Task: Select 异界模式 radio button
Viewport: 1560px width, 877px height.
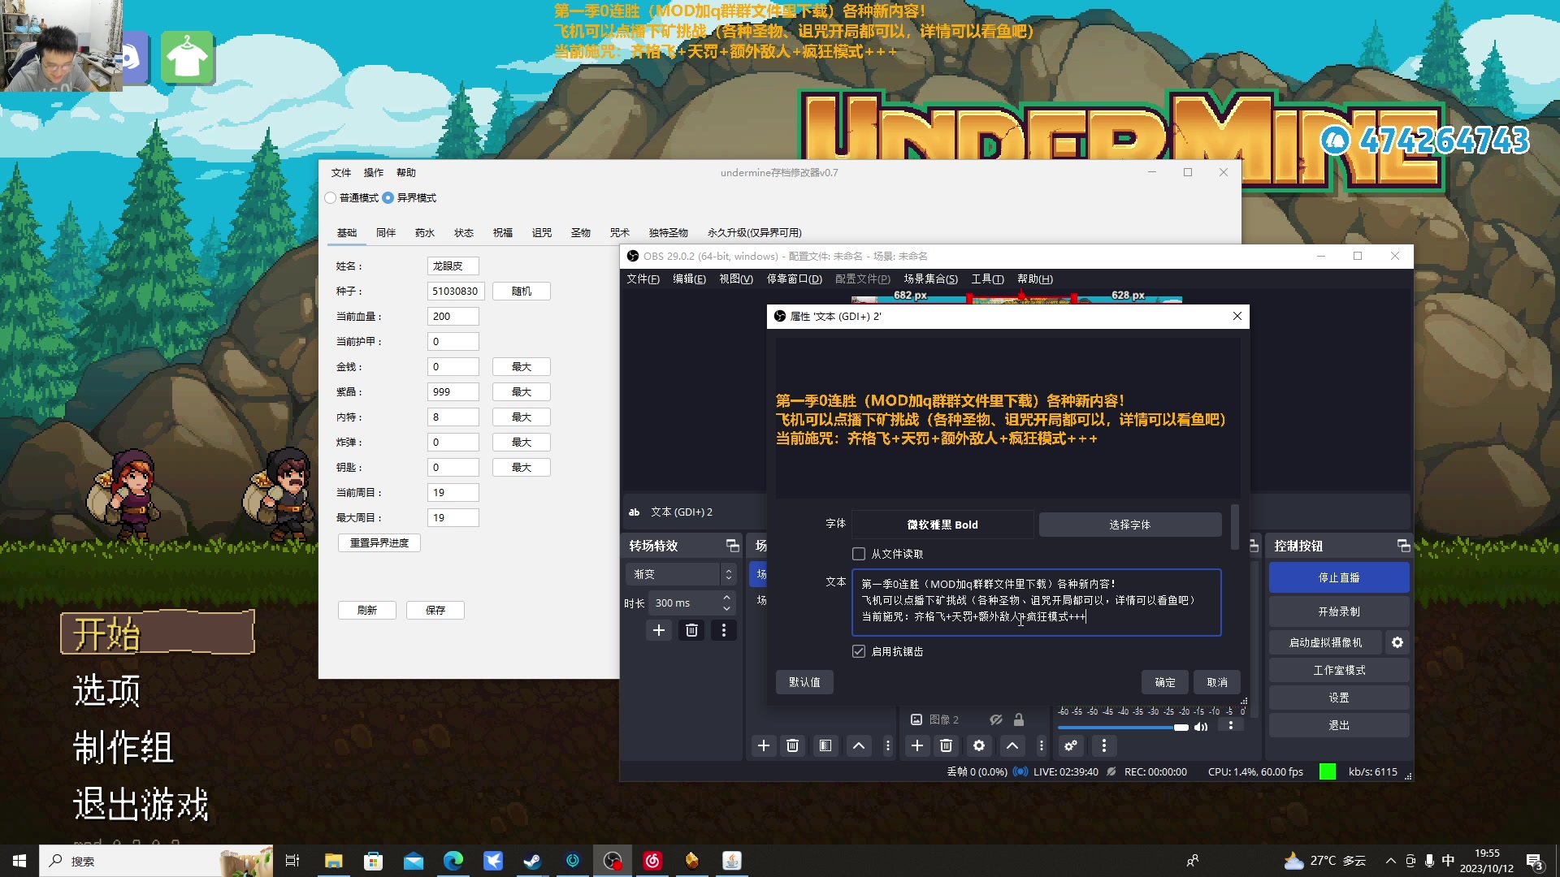Action: click(388, 197)
